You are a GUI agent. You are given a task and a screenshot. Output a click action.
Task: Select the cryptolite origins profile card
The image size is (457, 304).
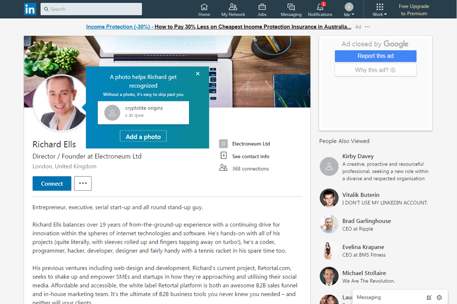click(x=143, y=113)
